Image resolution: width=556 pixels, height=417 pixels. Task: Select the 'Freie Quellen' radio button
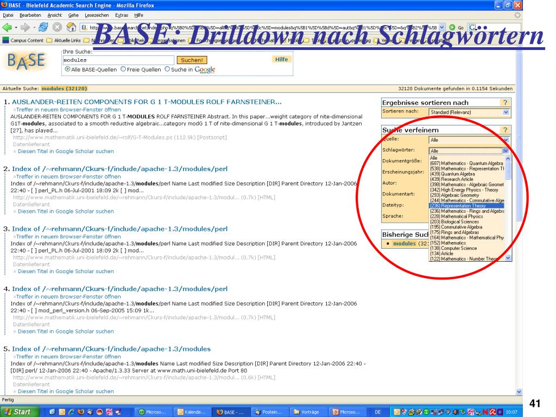tap(123, 69)
